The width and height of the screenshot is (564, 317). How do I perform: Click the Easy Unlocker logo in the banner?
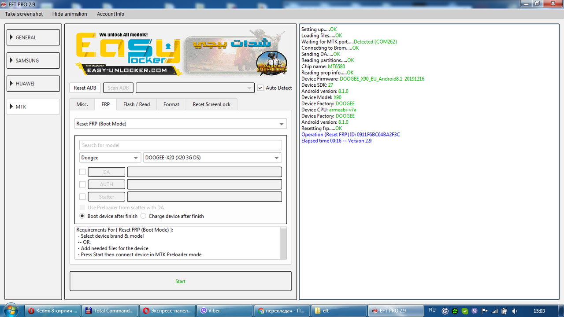point(128,54)
